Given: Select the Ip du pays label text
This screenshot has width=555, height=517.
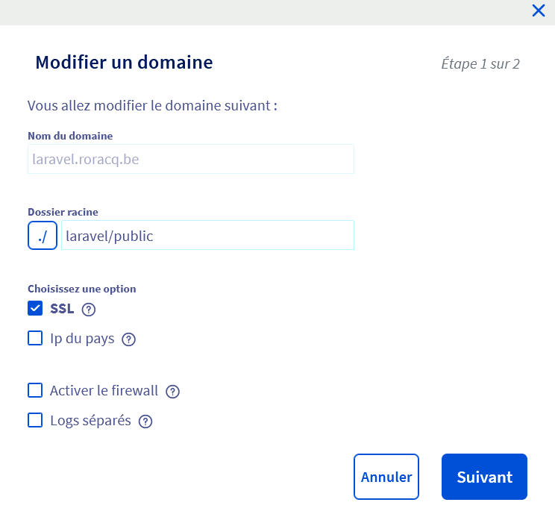Looking at the screenshot, I should pyautogui.click(x=82, y=339).
